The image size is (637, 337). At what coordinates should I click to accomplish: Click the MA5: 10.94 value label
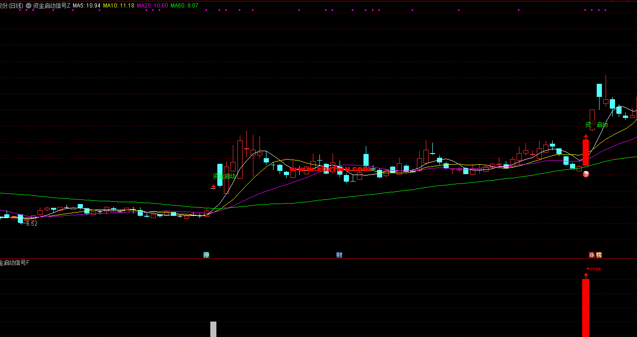coord(87,6)
